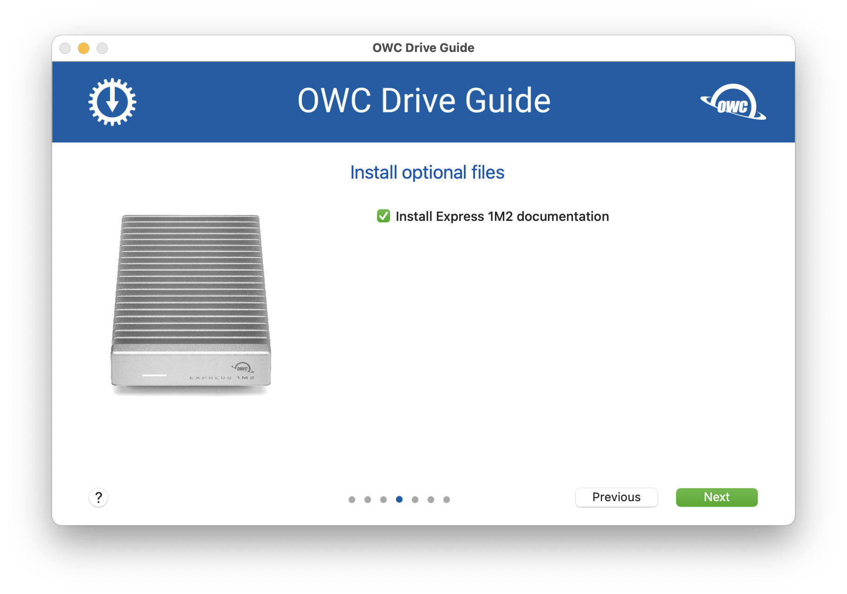The width and height of the screenshot is (847, 594).
Task: Click the OWC Drive Guide title bar text
Action: click(x=423, y=48)
